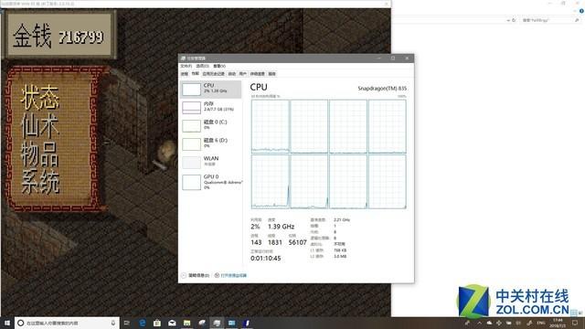Select the CPU entry in the performance sidebar
585x329 pixels.
coord(211,90)
